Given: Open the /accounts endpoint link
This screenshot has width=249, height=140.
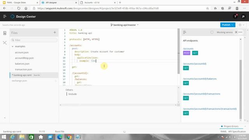Looking at the screenshot, I should (x=188, y=49).
